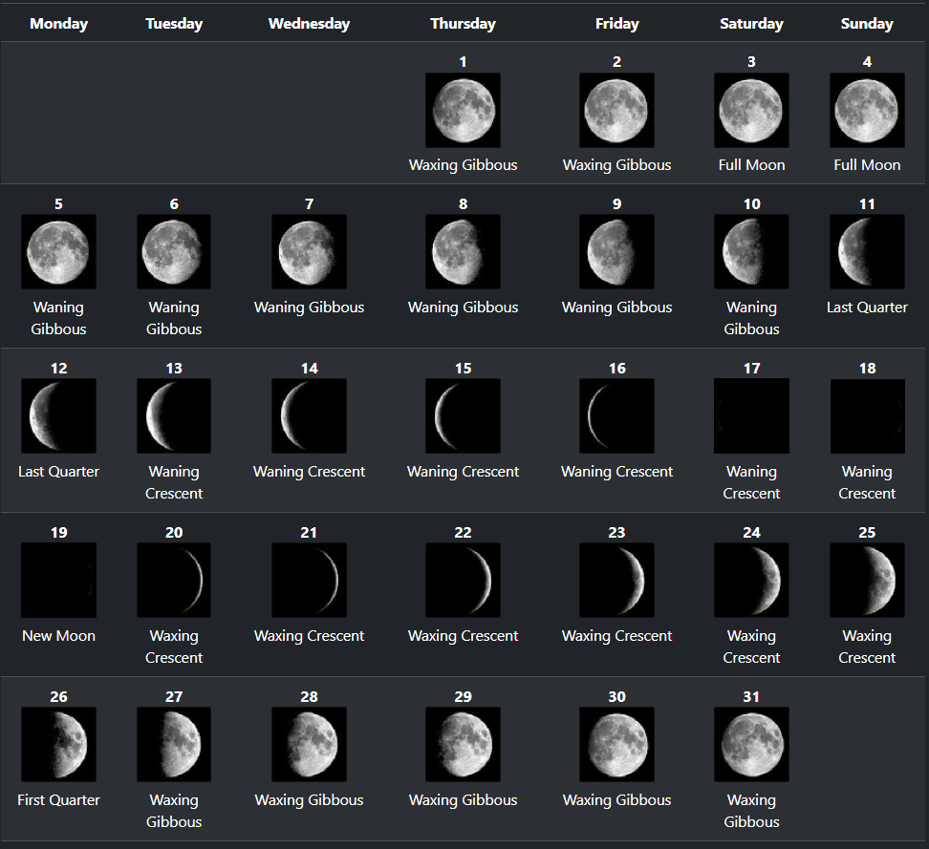Select the date number 14
The height and width of the screenshot is (849, 929).
click(x=309, y=368)
